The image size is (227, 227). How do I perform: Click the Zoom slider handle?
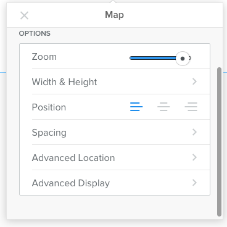coord(183,59)
